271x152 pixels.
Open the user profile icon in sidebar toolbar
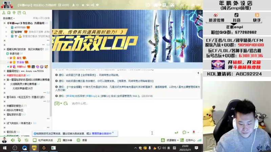[4, 13]
